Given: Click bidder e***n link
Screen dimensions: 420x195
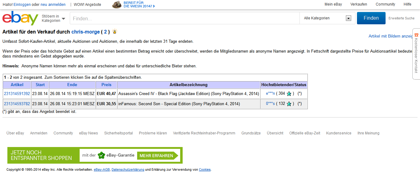Looking at the screenshot, I should click(270, 94).
